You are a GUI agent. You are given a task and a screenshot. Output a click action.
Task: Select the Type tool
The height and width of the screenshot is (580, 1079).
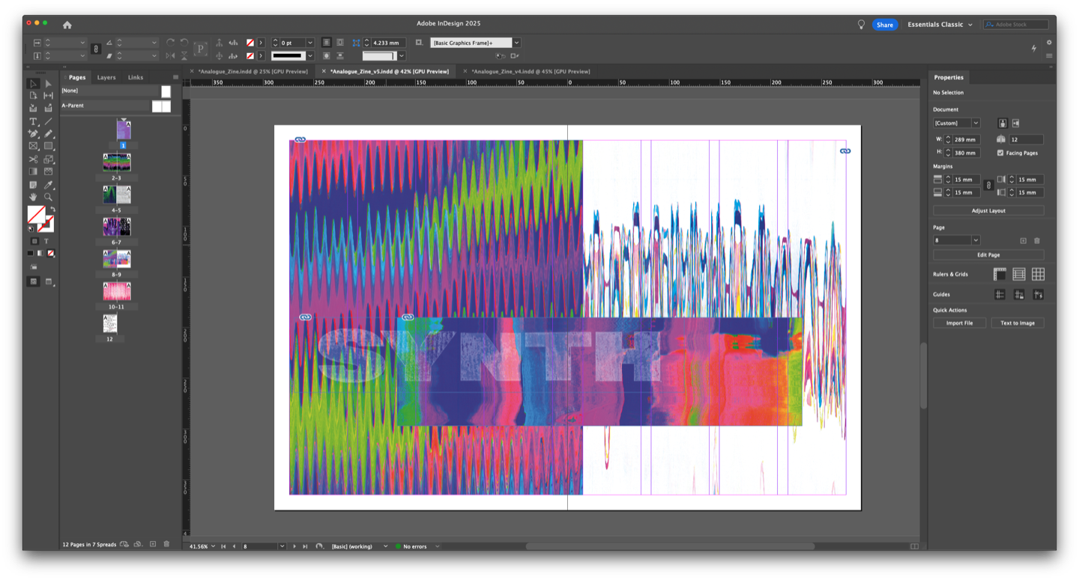coord(33,121)
